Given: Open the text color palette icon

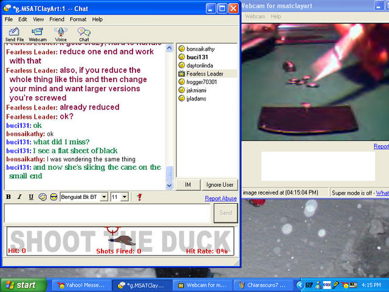Looking at the screenshot, I should 43,197.
